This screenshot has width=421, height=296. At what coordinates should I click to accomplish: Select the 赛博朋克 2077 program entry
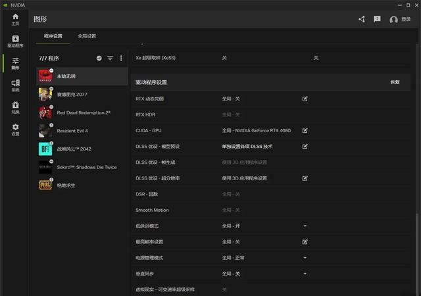point(82,95)
